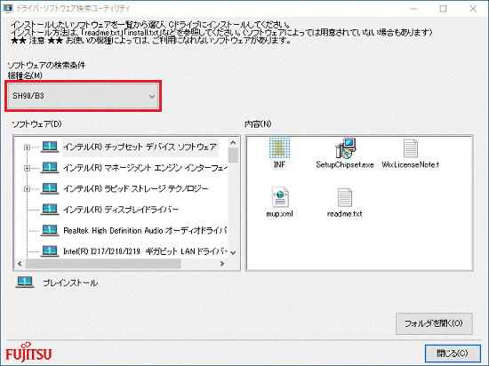Image resolution: width=489 pixels, height=366 pixels.
Task: Select the mup.xml file icon
Action: 280,197
